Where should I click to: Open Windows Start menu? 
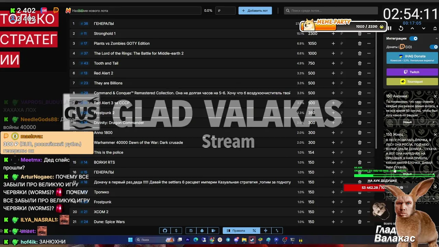pyautogui.click(x=130, y=240)
